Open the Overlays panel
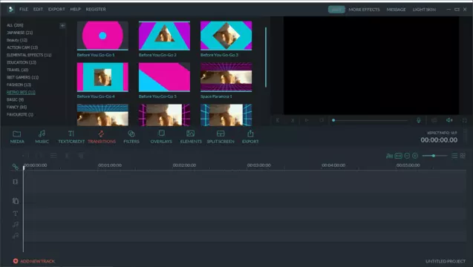Screen dimensions: 473x267 point(161,136)
